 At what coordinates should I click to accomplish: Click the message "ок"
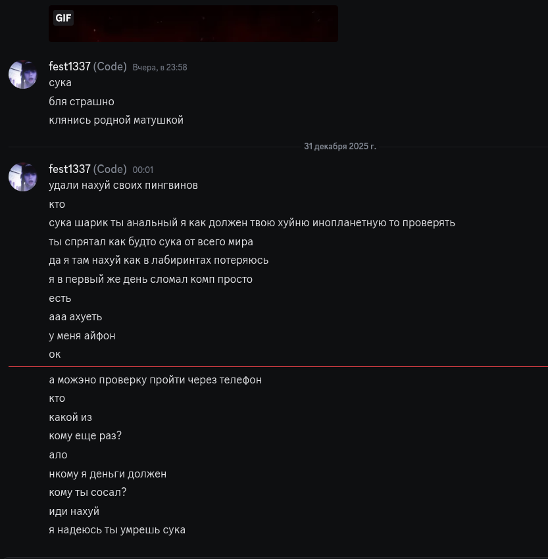click(x=55, y=354)
